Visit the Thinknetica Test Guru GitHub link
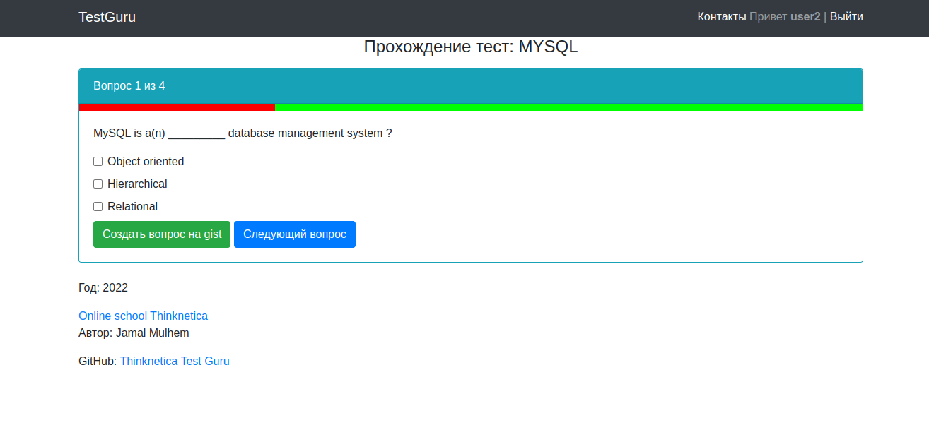This screenshot has width=929, height=442. click(175, 362)
